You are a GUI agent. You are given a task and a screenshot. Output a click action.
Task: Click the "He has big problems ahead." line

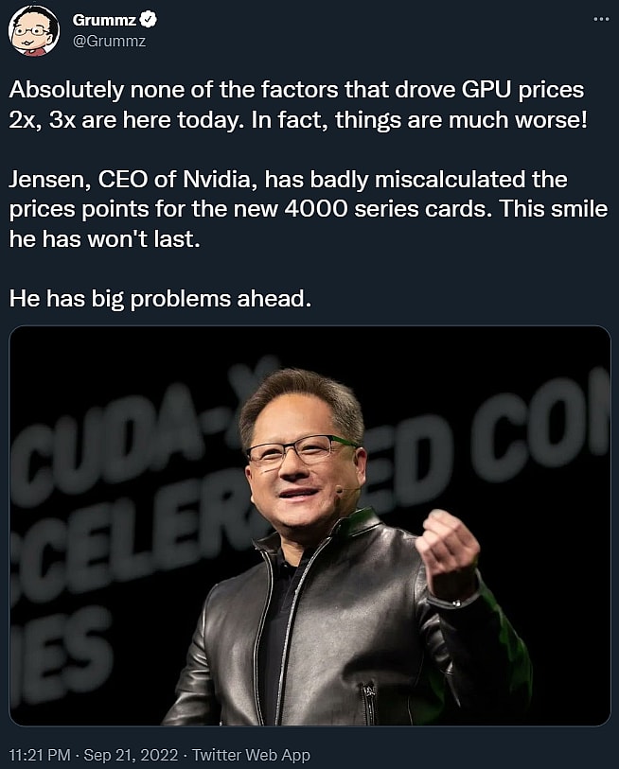point(160,299)
